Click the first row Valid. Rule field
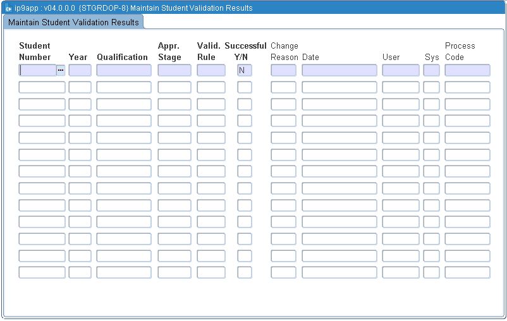Image resolution: width=507 pixels, height=321 pixels. [x=211, y=71]
